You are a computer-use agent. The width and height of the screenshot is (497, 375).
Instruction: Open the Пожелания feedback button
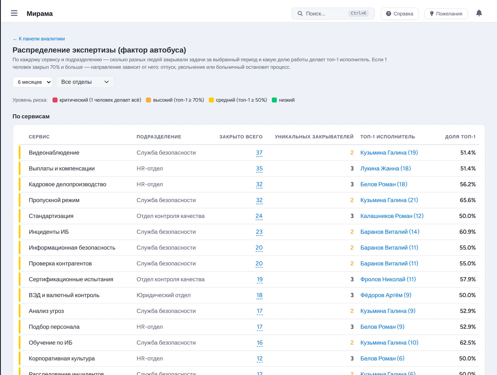446,14
